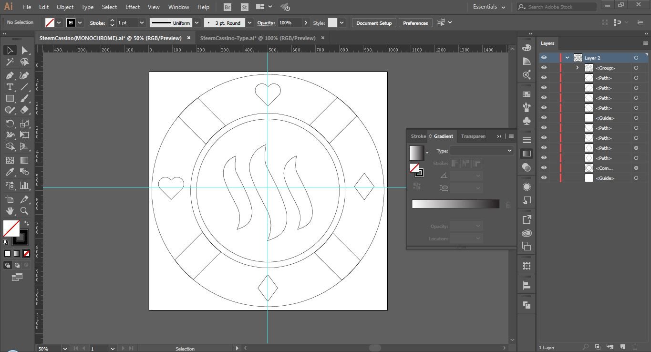The height and width of the screenshot is (352, 651).
Task: Switch to Draw Behind mode
Action: click(17, 265)
